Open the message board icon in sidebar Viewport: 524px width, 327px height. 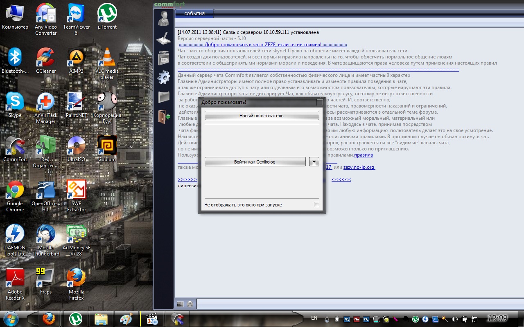pyautogui.click(x=164, y=58)
